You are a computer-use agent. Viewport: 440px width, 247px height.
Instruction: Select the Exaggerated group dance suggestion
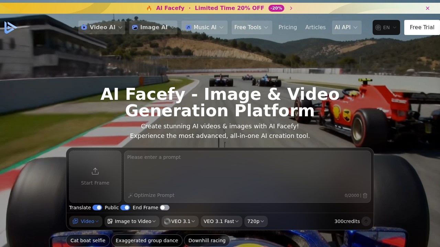click(x=147, y=240)
